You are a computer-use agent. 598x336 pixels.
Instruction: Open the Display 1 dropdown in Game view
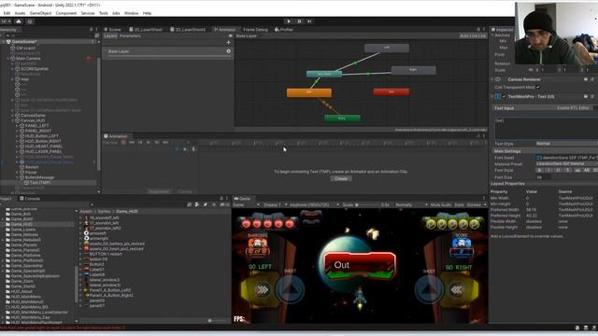(x=275, y=205)
